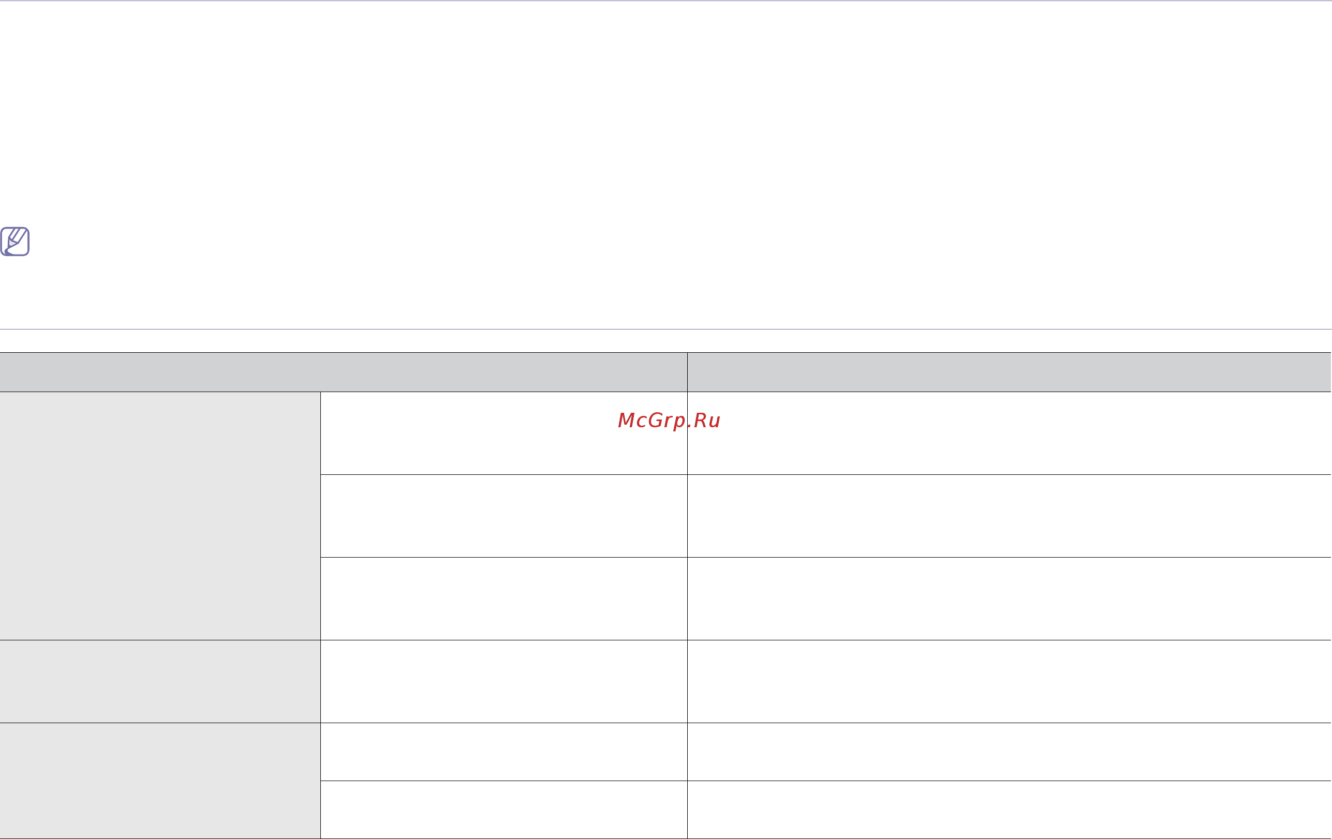This screenshot has width=1332, height=839.
Task: Click last right-column cell at bottom
Action: [x=1009, y=810]
